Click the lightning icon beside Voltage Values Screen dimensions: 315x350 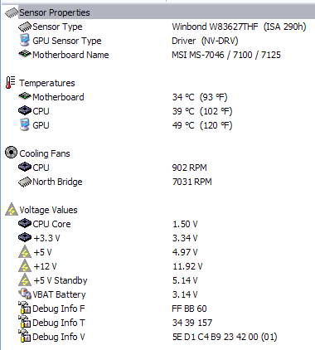[x=12, y=209]
